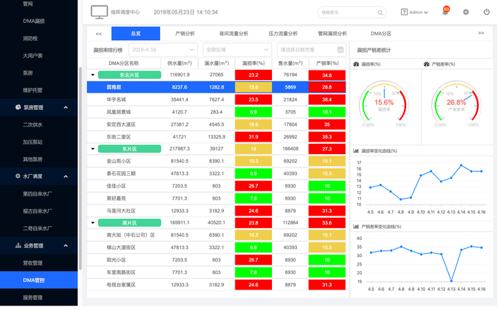Select the 金山苑小区 row name

(x=118, y=161)
